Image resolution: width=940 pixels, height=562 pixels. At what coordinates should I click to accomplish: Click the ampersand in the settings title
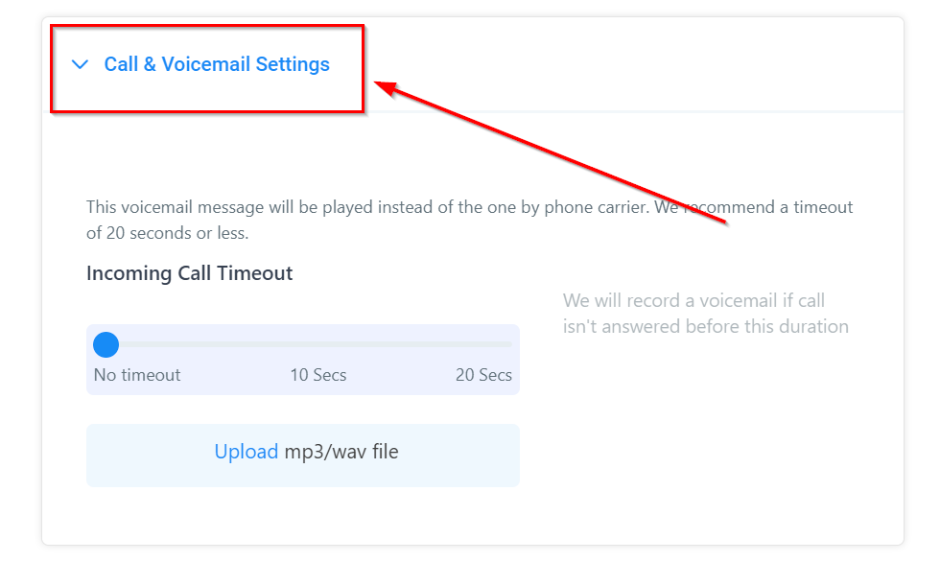150,65
